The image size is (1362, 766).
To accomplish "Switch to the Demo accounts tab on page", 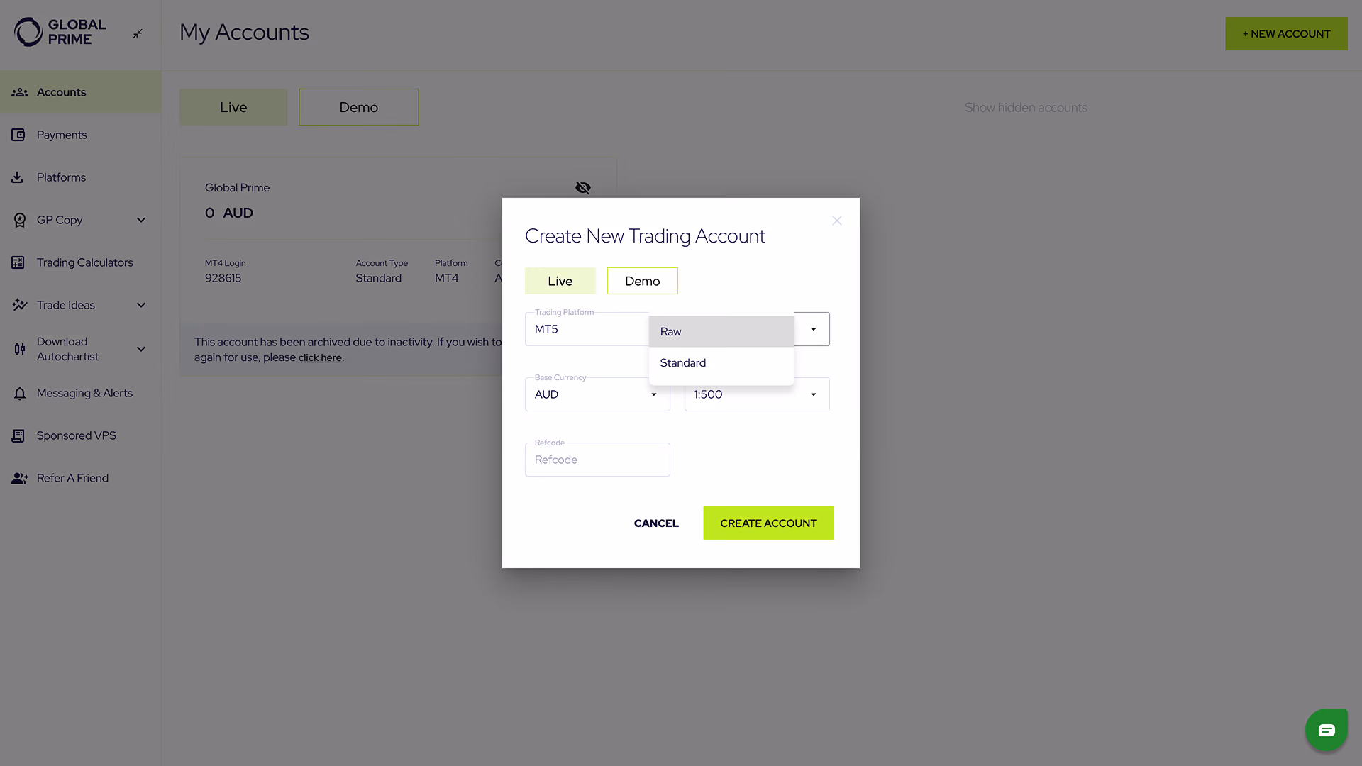I will [358, 107].
